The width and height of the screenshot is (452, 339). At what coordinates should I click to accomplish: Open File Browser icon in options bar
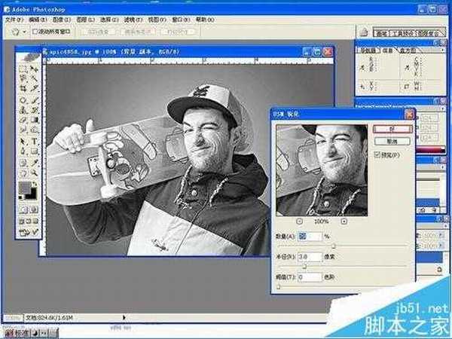(x=365, y=32)
